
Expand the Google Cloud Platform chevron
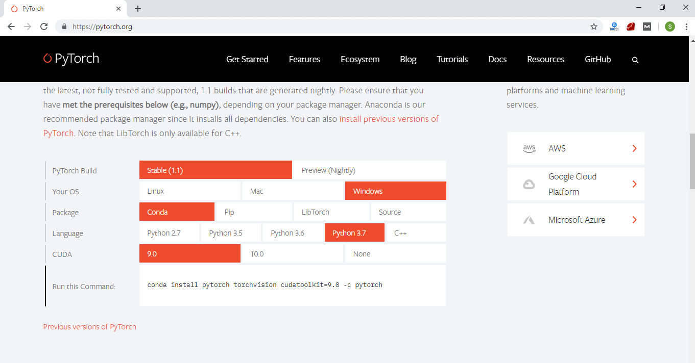[x=635, y=184]
